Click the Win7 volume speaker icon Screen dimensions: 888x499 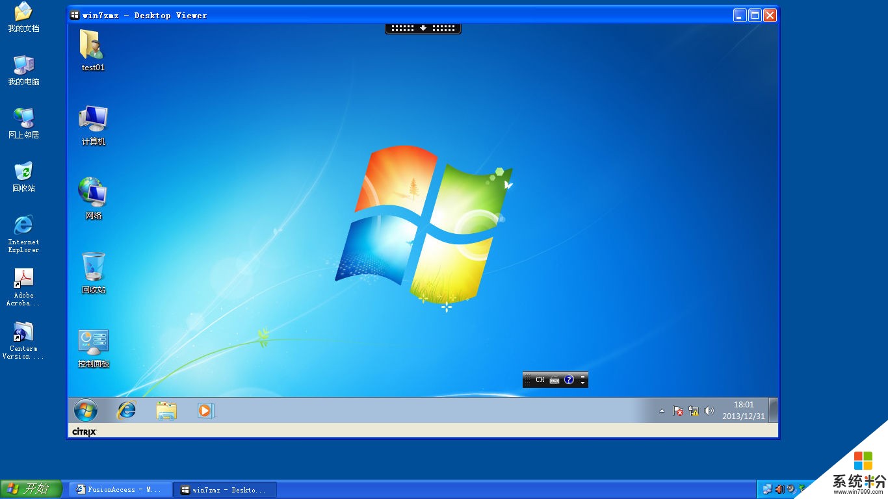click(x=709, y=411)
